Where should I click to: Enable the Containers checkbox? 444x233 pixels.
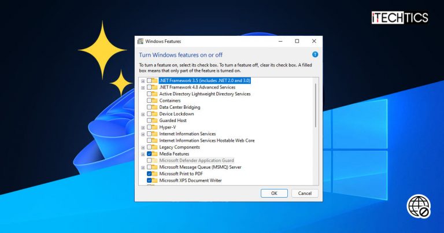[x=149, y=101]
